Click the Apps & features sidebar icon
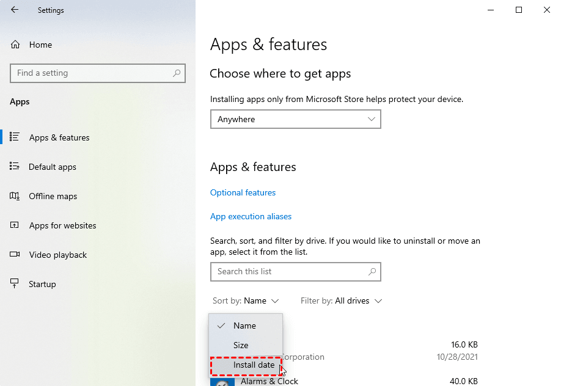Viewport: 561px width, 386px height. point(15,137)
